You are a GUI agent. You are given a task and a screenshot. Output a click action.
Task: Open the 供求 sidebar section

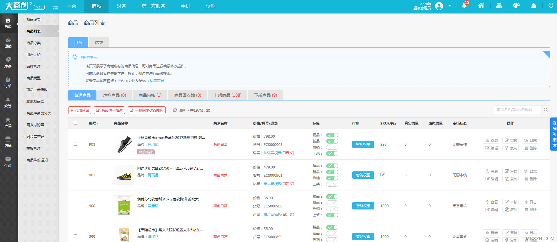pos(8,163)
